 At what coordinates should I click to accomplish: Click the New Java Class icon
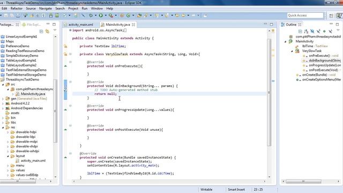tap(128, 16)
